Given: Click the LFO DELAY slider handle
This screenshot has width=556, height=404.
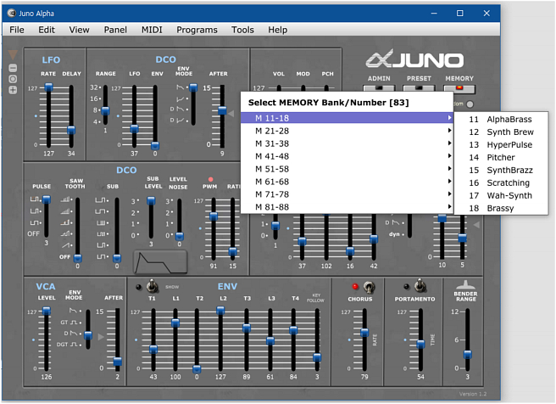Looking at the screenshot, I should tap(71, 130).
